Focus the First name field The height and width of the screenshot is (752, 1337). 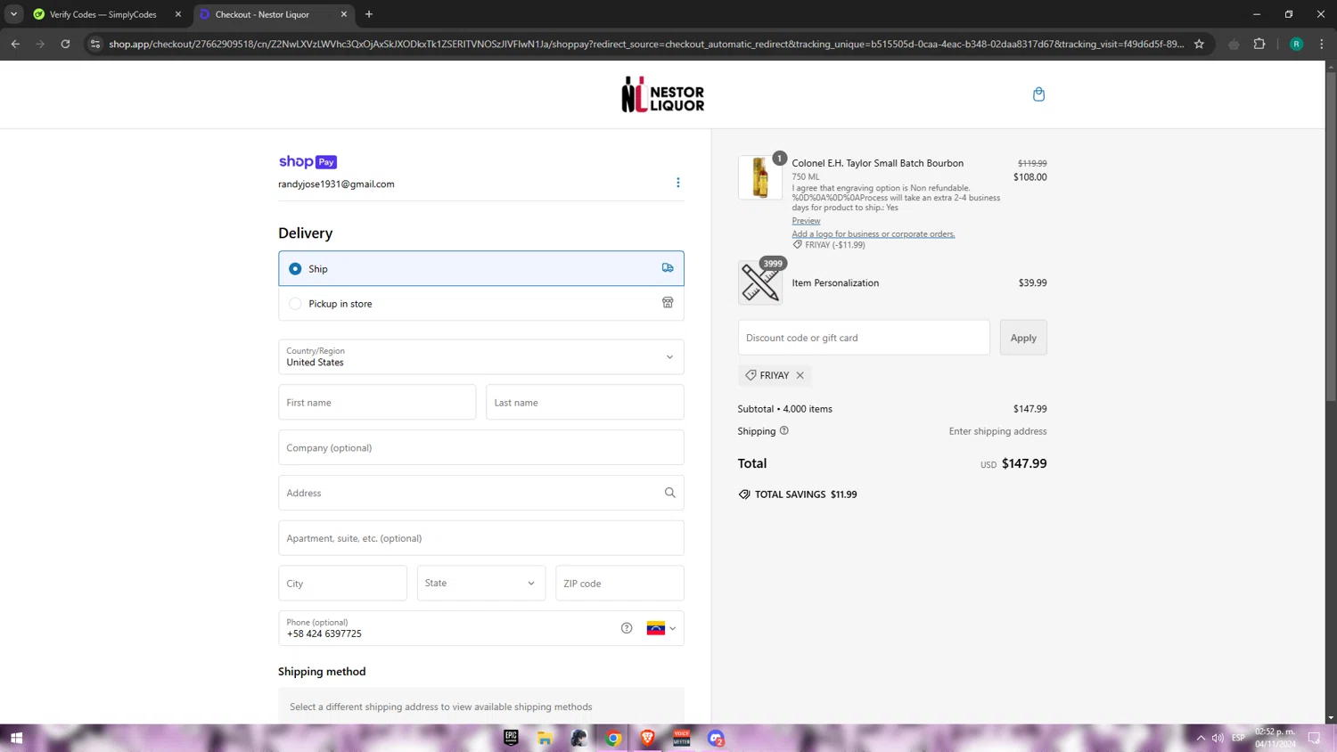(377, 402)
